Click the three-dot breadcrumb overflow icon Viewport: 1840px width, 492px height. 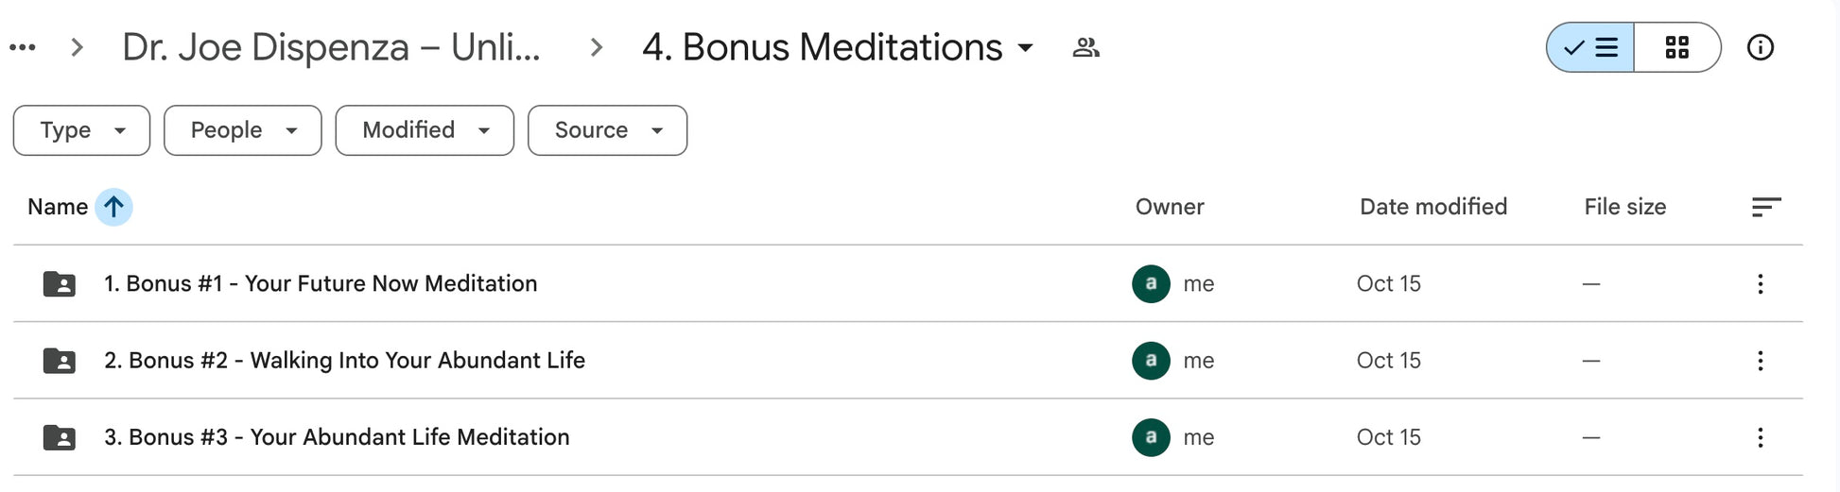[23, 47]
